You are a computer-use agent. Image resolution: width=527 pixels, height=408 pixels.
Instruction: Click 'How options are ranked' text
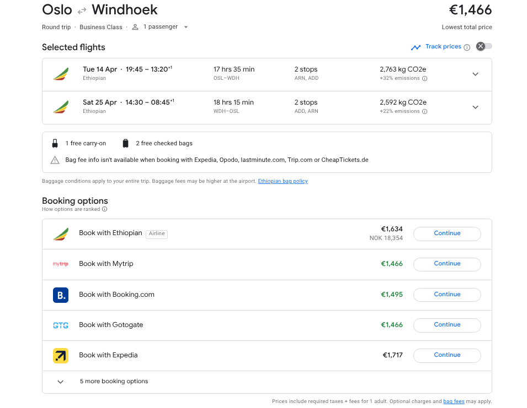coord(71,209)
